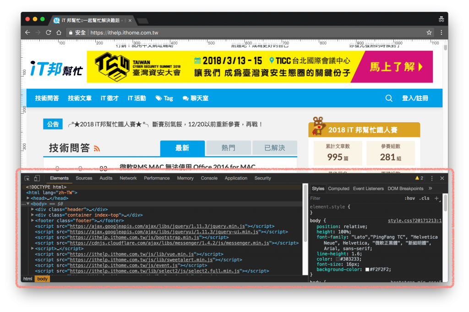Close the DevTools panel
The height and width of the screenshot is (312, 469).
click(442, 178)
